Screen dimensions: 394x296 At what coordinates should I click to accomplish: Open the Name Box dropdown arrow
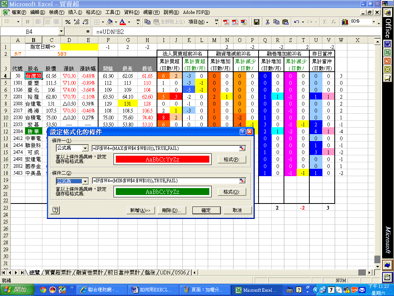[x=61, y=32]
